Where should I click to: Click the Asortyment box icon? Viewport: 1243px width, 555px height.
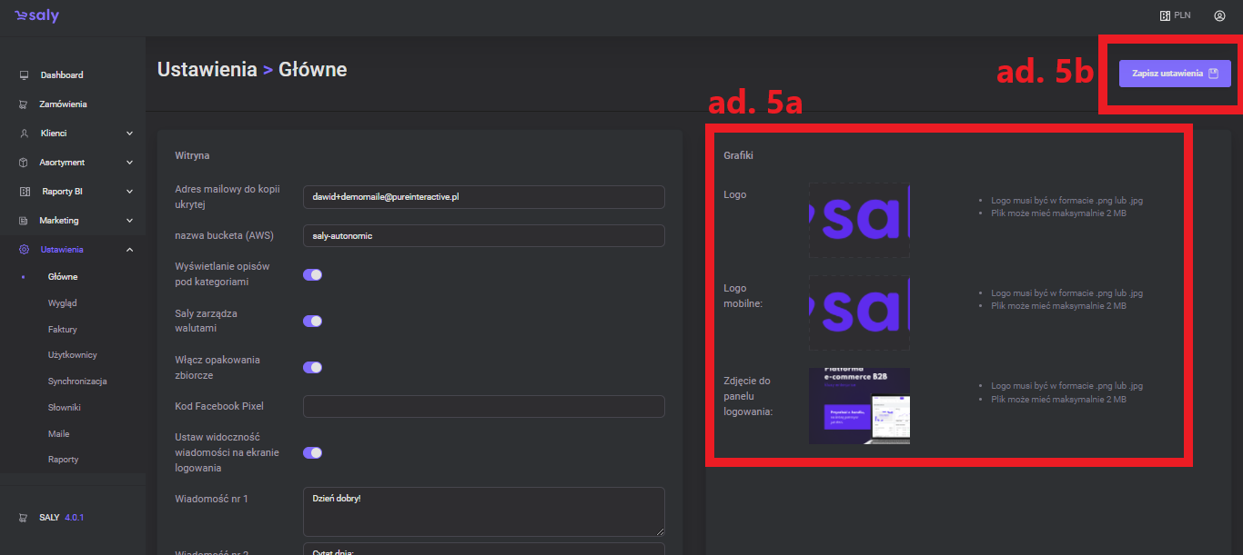(x=24, y=163)
